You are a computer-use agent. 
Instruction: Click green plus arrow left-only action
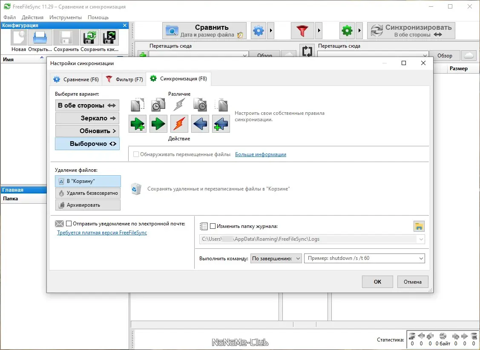click(x=138, y=124)
